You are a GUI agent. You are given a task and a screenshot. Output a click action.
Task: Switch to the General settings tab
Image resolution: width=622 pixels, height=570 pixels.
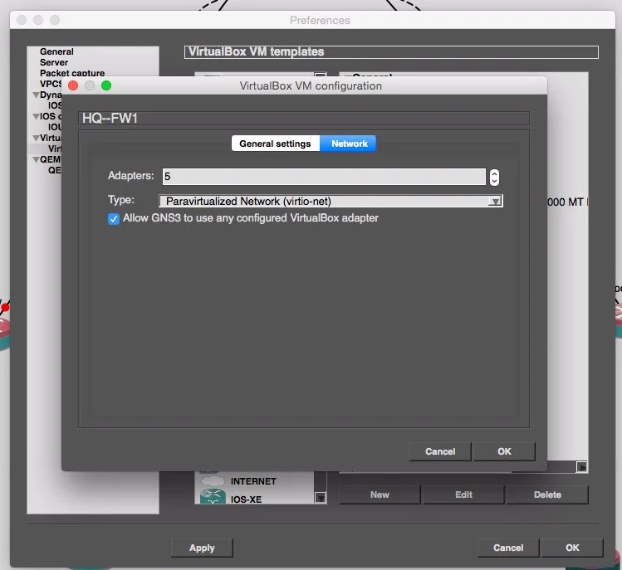(276, 144)
